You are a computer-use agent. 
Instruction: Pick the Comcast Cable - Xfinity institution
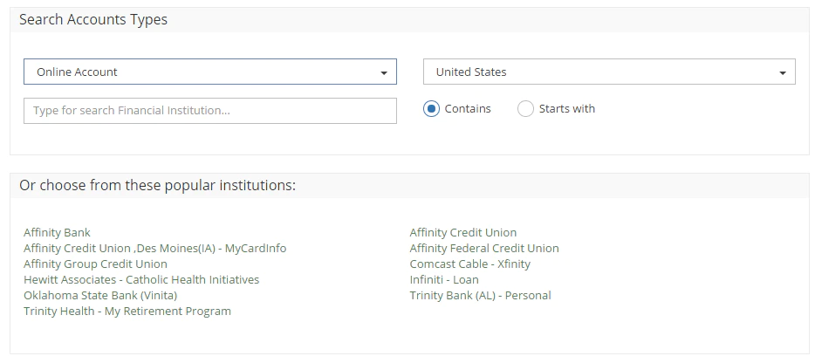coord(469,264)
